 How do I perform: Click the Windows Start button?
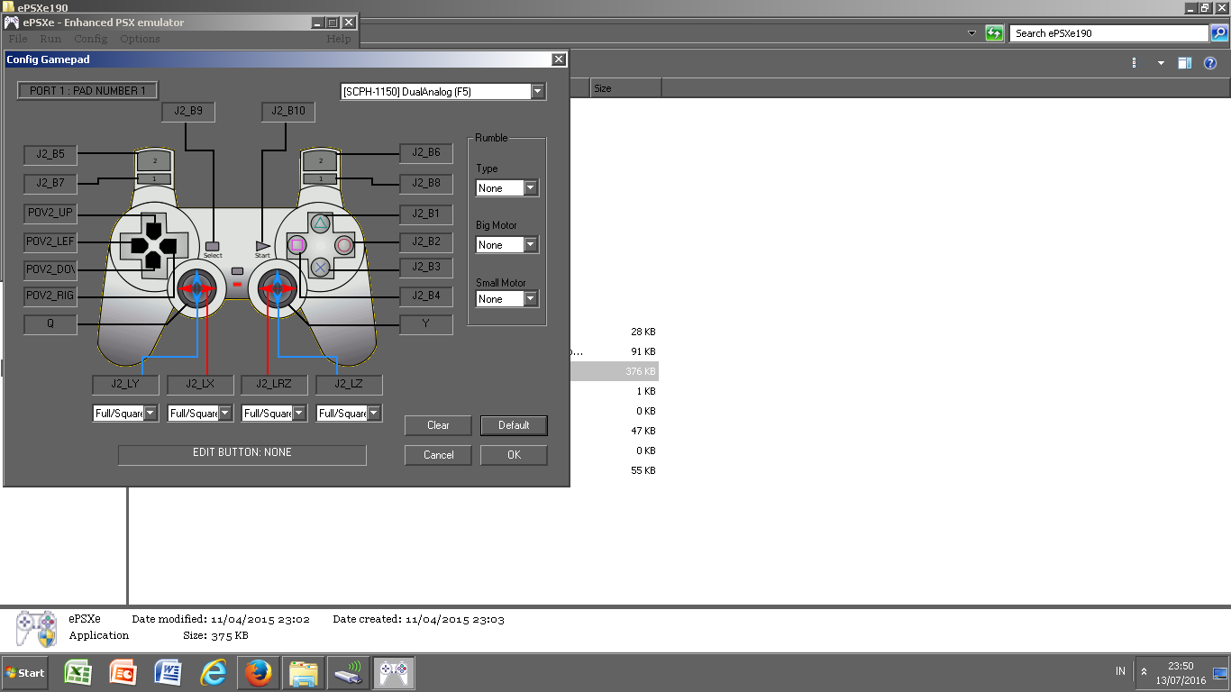[25, 673]
